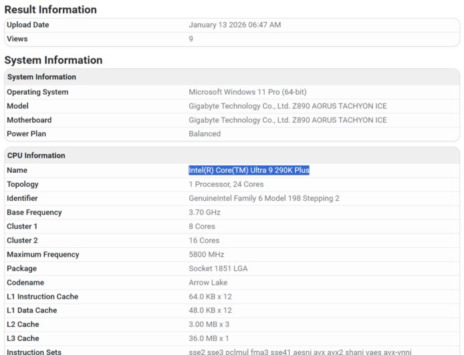Click the large 'System Information' page heading
This screenshot has width=464, height=355.
pyautogui.click(x=53, y=60)
